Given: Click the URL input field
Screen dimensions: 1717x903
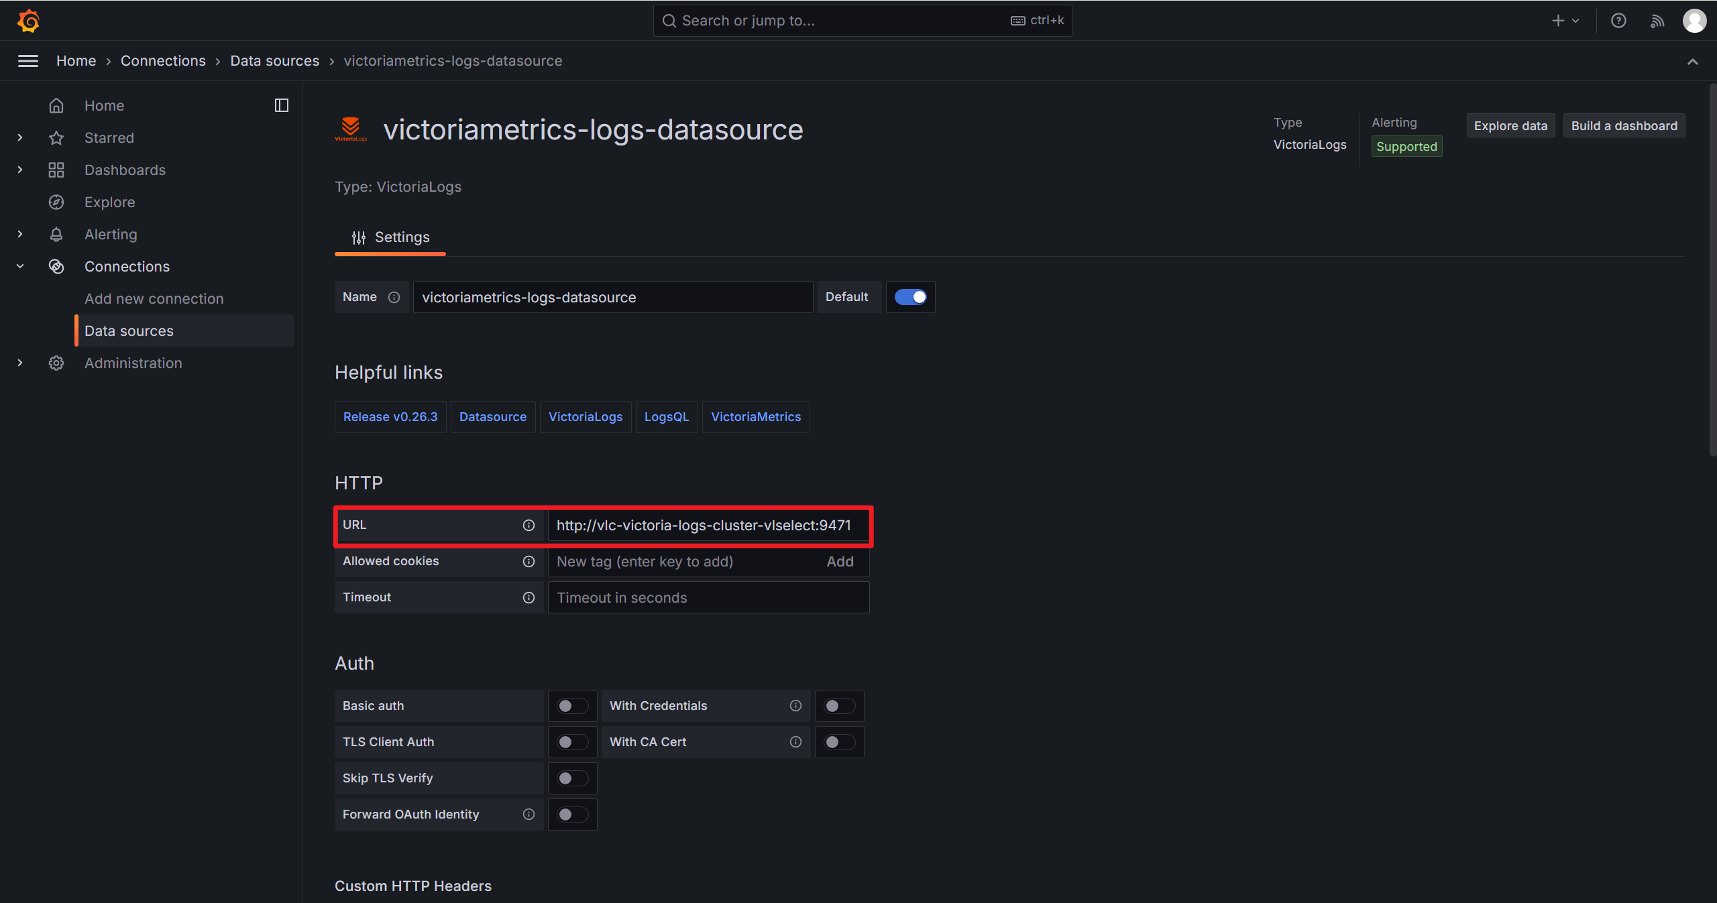Looking at the screenshot, I should [708, 525].
